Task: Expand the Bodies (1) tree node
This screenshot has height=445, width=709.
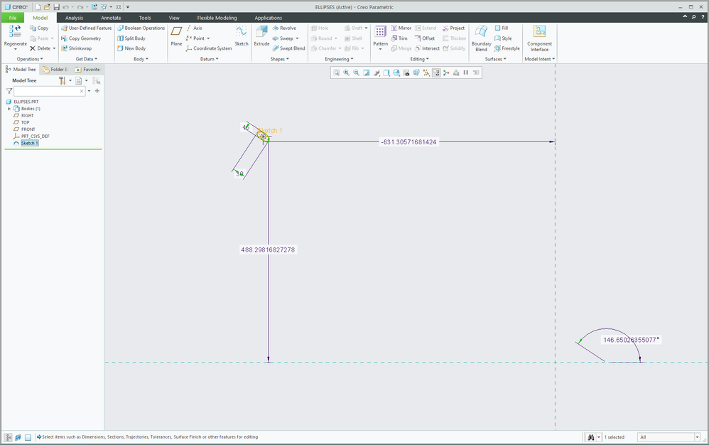Action: point(9,109)
